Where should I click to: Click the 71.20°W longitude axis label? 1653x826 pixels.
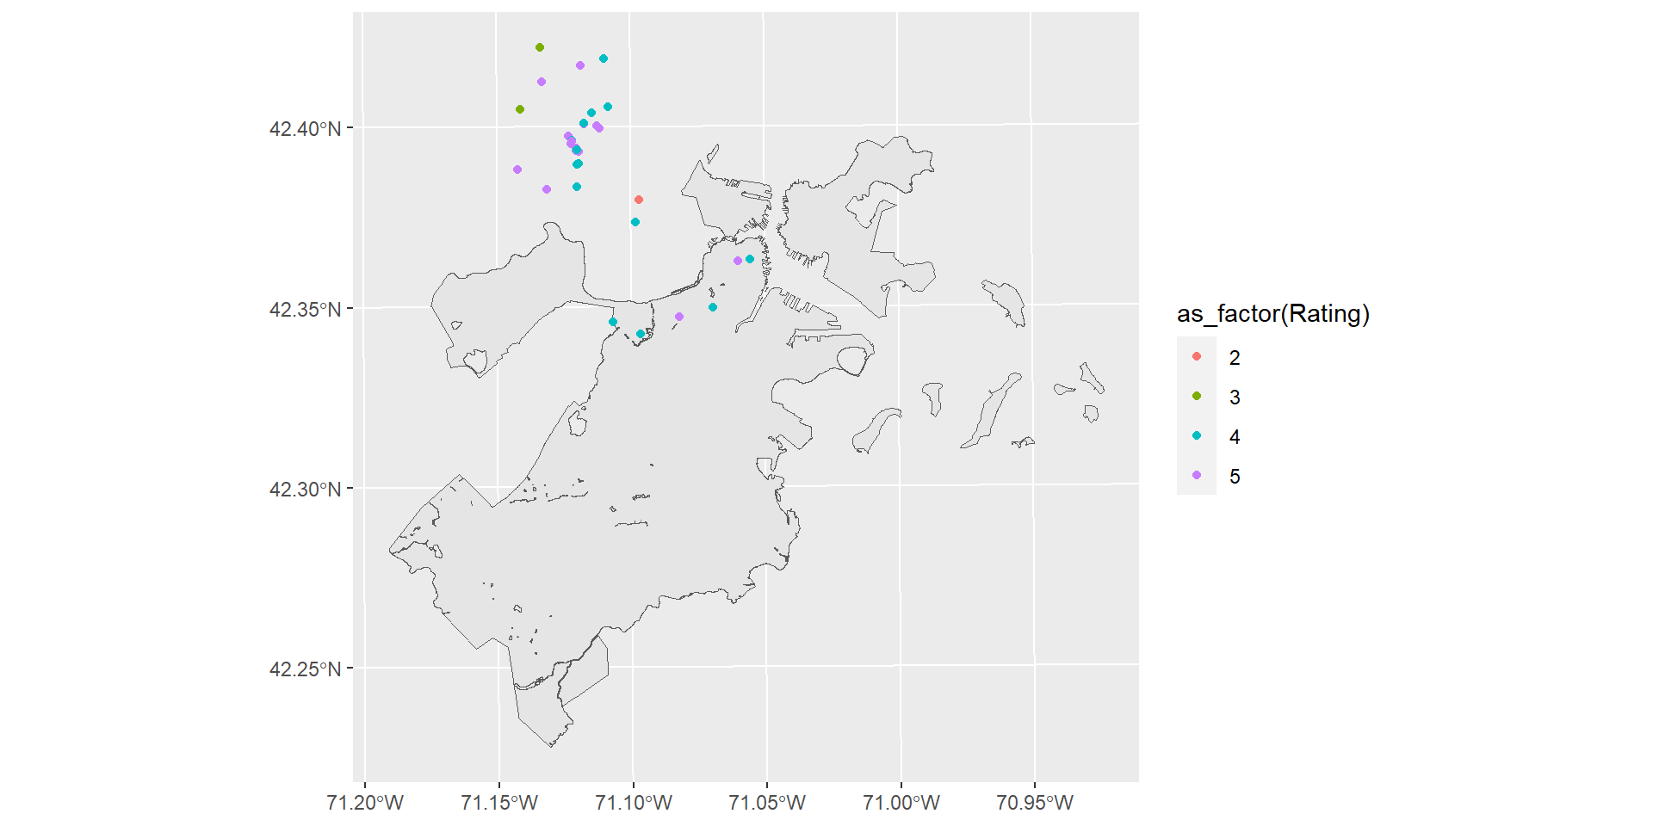point(365,803)
